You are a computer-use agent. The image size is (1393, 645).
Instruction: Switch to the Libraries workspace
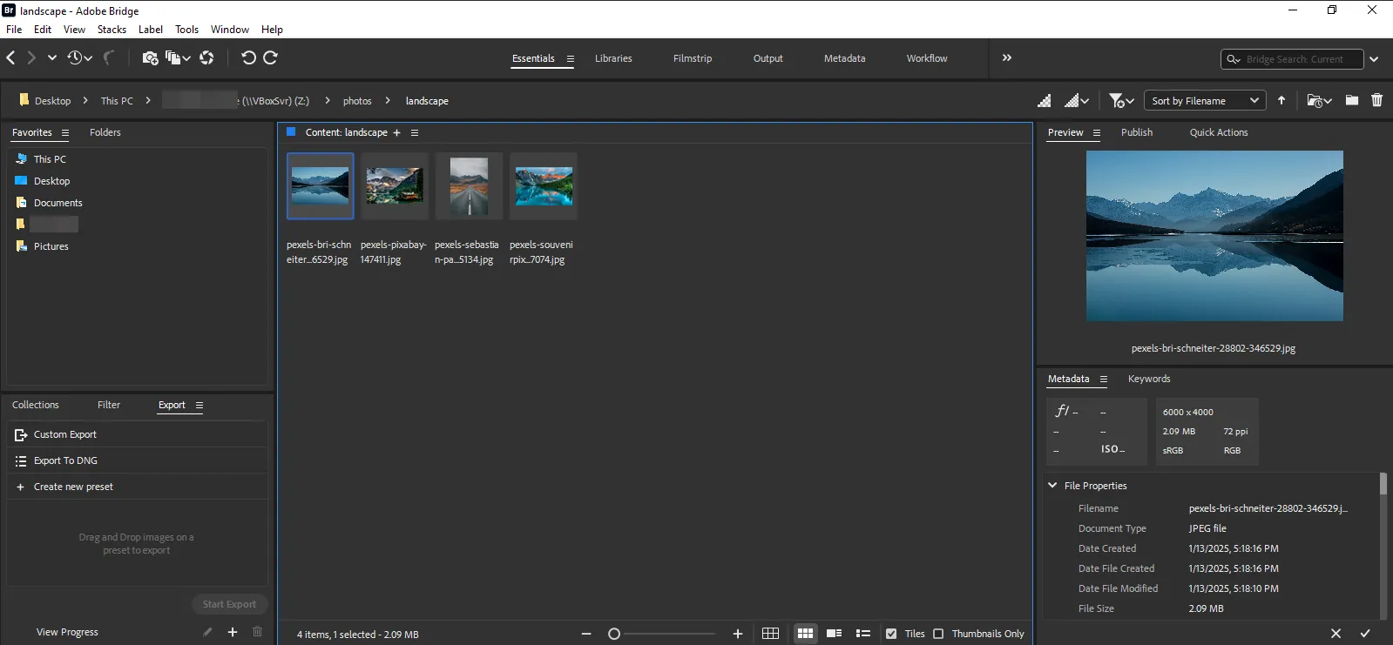pos(613,58)
